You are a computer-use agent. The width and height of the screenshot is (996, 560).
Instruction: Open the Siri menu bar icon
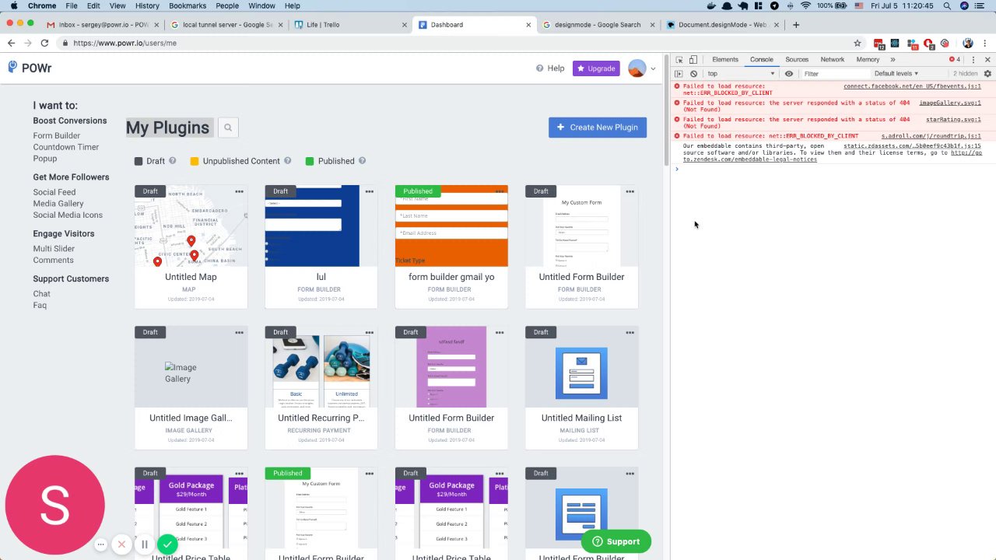(x=965, y=5)
